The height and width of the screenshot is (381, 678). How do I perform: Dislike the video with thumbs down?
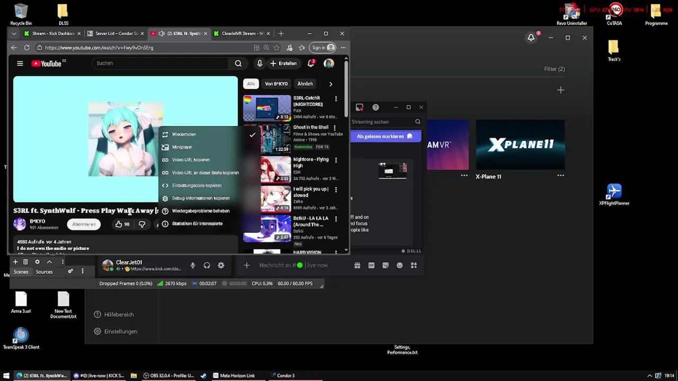pos(142,224)
